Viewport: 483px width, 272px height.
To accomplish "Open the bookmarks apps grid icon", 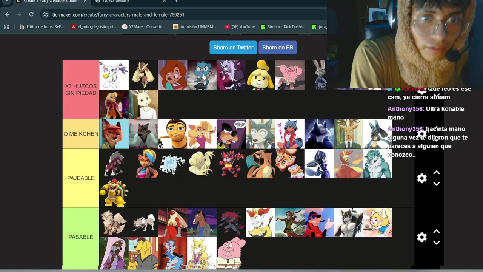I will 6,27.
